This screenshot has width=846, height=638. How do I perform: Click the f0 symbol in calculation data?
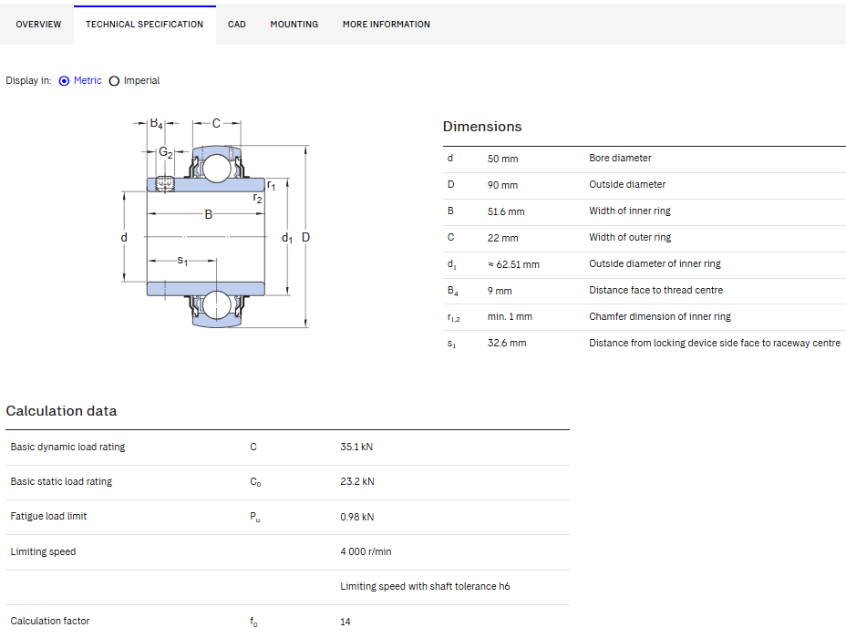pos(253,622)
